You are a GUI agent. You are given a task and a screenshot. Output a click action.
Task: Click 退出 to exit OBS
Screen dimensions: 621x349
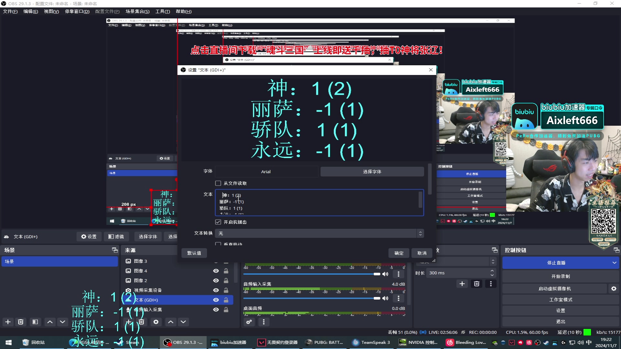click(x=561, y=322)
